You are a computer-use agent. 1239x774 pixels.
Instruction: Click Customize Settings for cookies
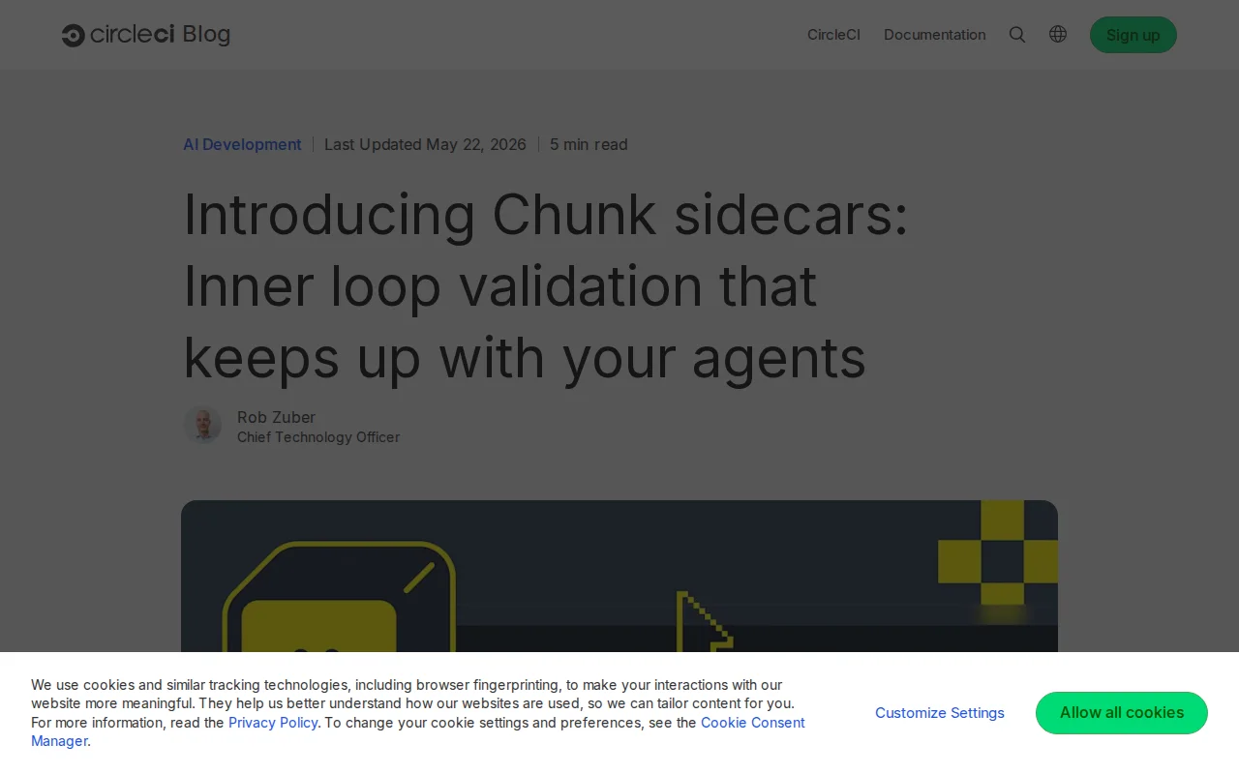pos(940,713)
